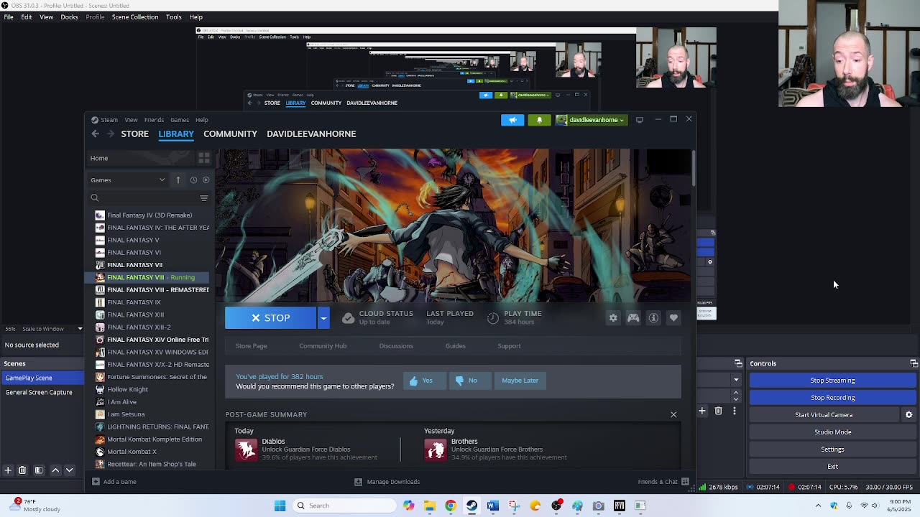920x517 pixels.
Task: Open Diablos achievement icon
Action: pyautogui.click(x=246, y=450)
